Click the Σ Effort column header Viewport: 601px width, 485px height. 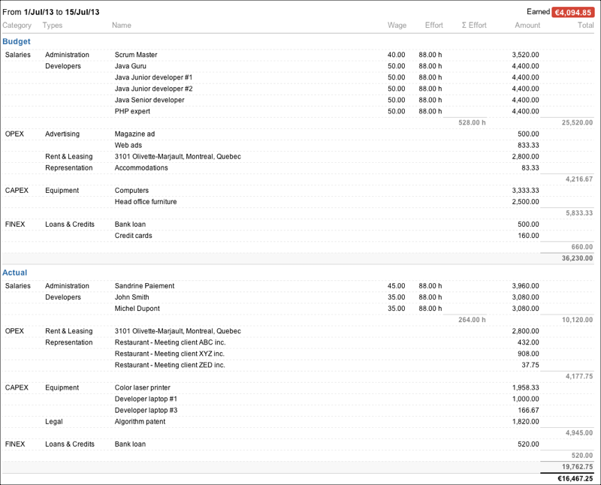click(x=473, y=26)
